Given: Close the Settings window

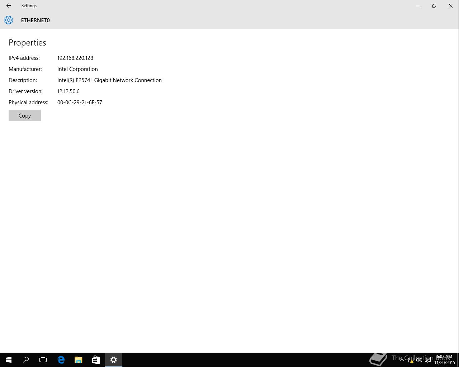Looking at the screenshot, I should tap(451, 6).
